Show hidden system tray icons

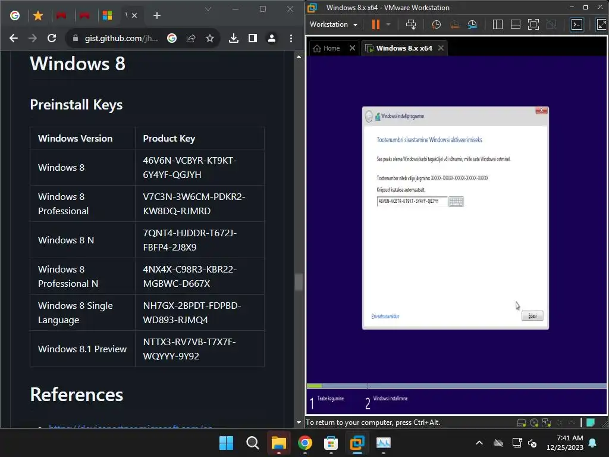479,443
